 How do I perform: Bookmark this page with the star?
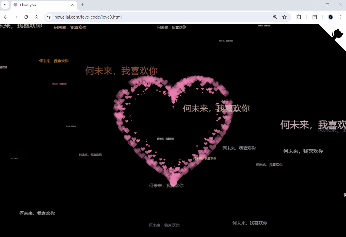click(x=284, y=17)
